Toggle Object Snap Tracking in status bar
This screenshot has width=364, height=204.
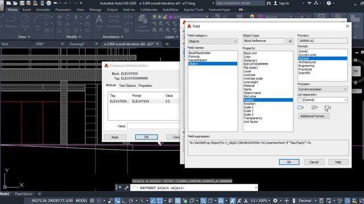click(x=153, y=201)
